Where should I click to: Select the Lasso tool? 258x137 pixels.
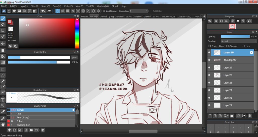pos(3,75)
